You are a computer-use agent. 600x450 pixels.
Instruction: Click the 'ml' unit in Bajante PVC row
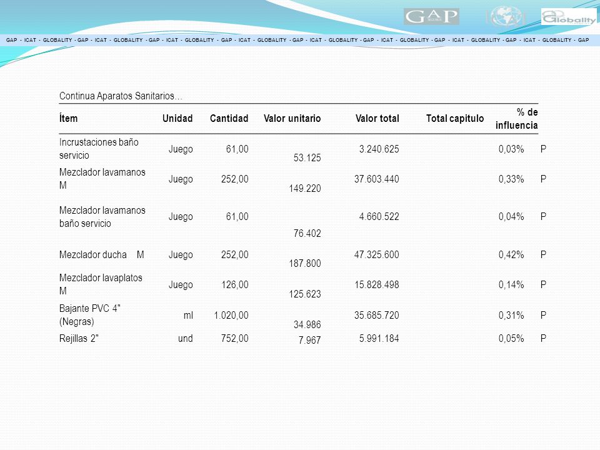pos(188,315)
